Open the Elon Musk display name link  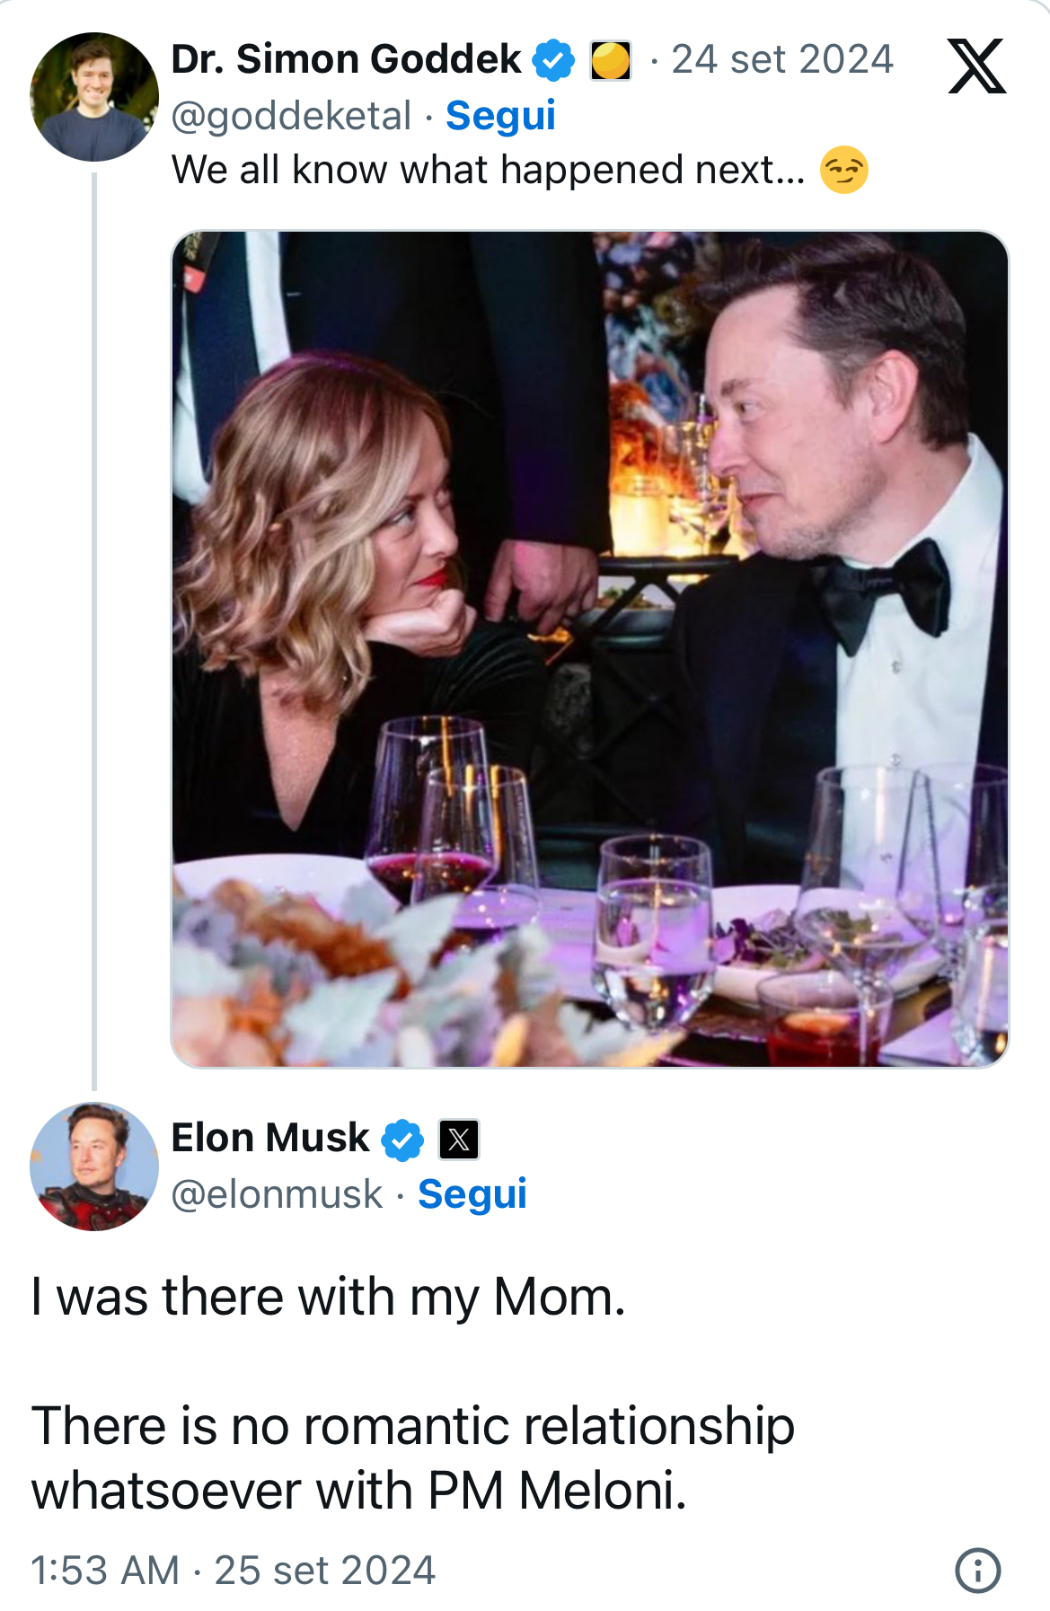(x=270, y=1139)
